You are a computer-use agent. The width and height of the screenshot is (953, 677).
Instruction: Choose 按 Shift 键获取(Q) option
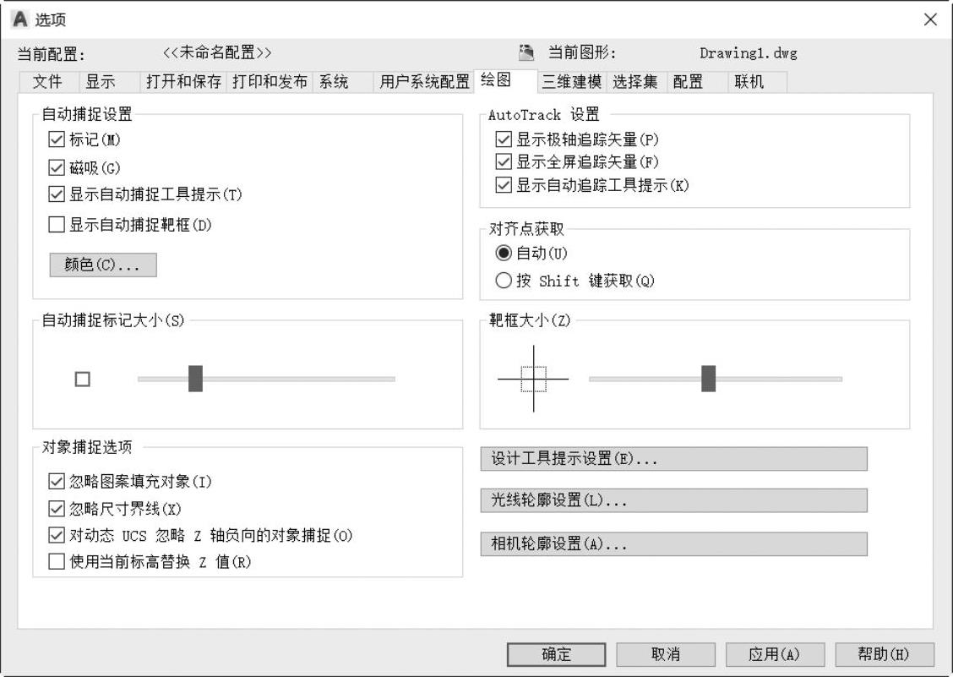[x=504, y=281]
